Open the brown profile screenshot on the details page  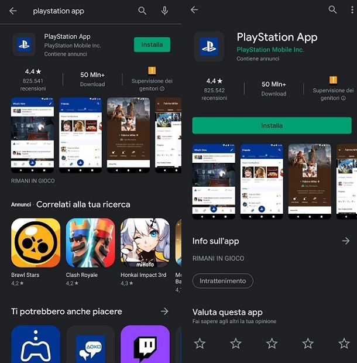click(310, 181)
